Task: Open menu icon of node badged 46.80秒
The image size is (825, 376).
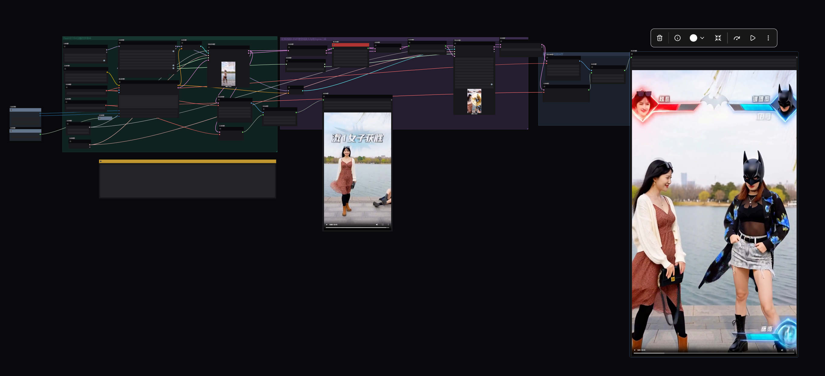Action: click(x=120, y=82)
